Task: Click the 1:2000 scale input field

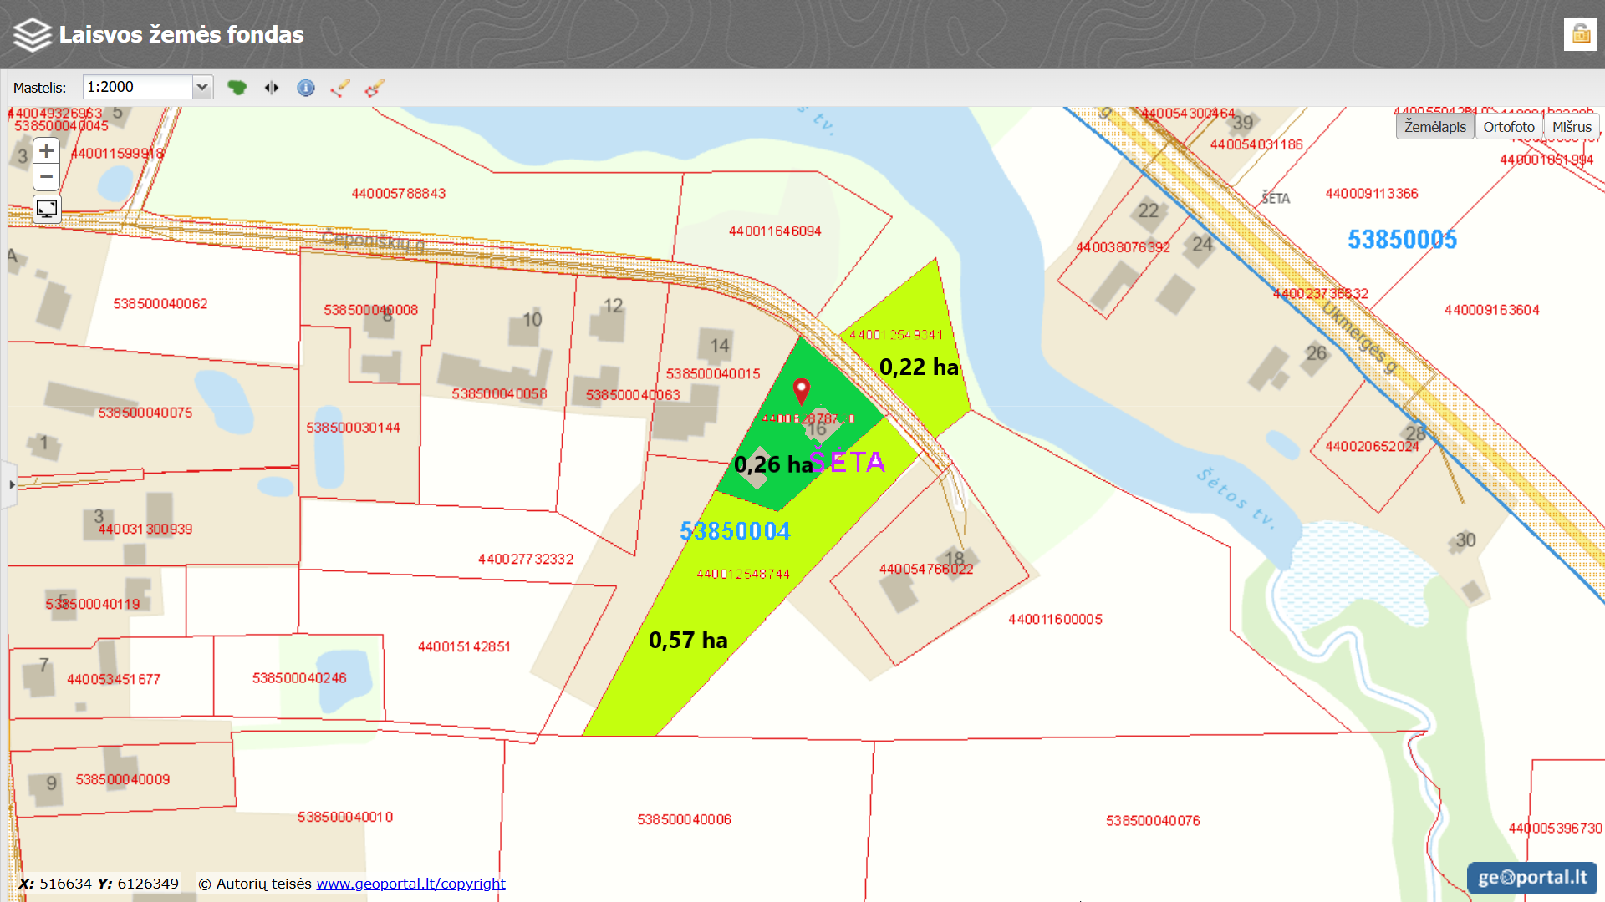Action: click(x=138, y=87)
